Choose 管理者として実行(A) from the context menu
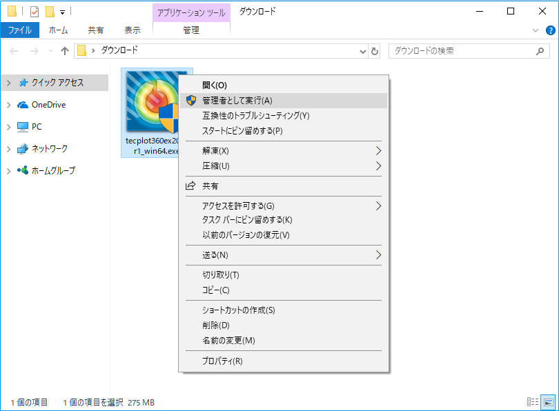 (284, 101)
